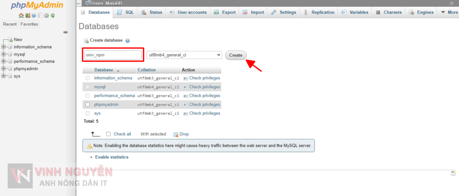Viewport: 459px width, 196px height.
Task: Click the Home icon under phpMyAdmin logo
Action: pyautogui.click(x=21, y=16)
